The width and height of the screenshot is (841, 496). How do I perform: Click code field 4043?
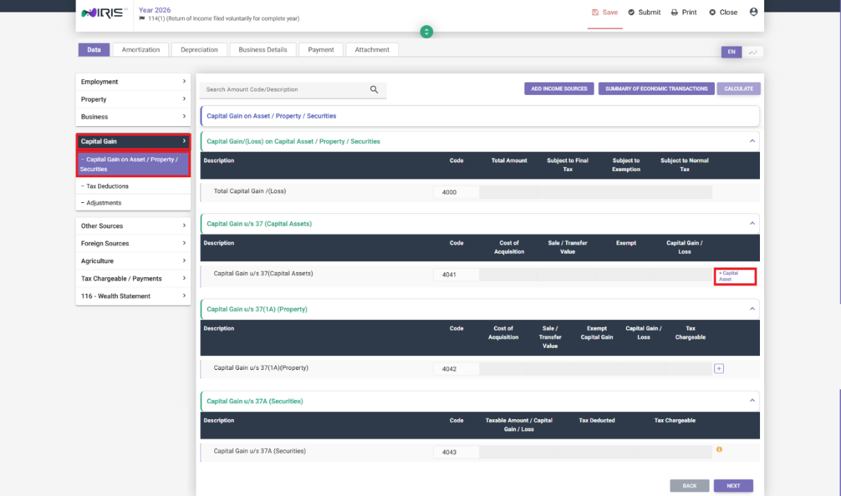(x=457, y=452)
